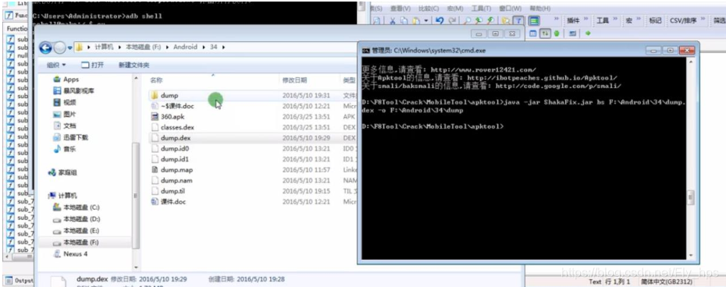Screen dimensions: 726x287
Task: Click the Explorer Forward button
Action: click(60, 48)
